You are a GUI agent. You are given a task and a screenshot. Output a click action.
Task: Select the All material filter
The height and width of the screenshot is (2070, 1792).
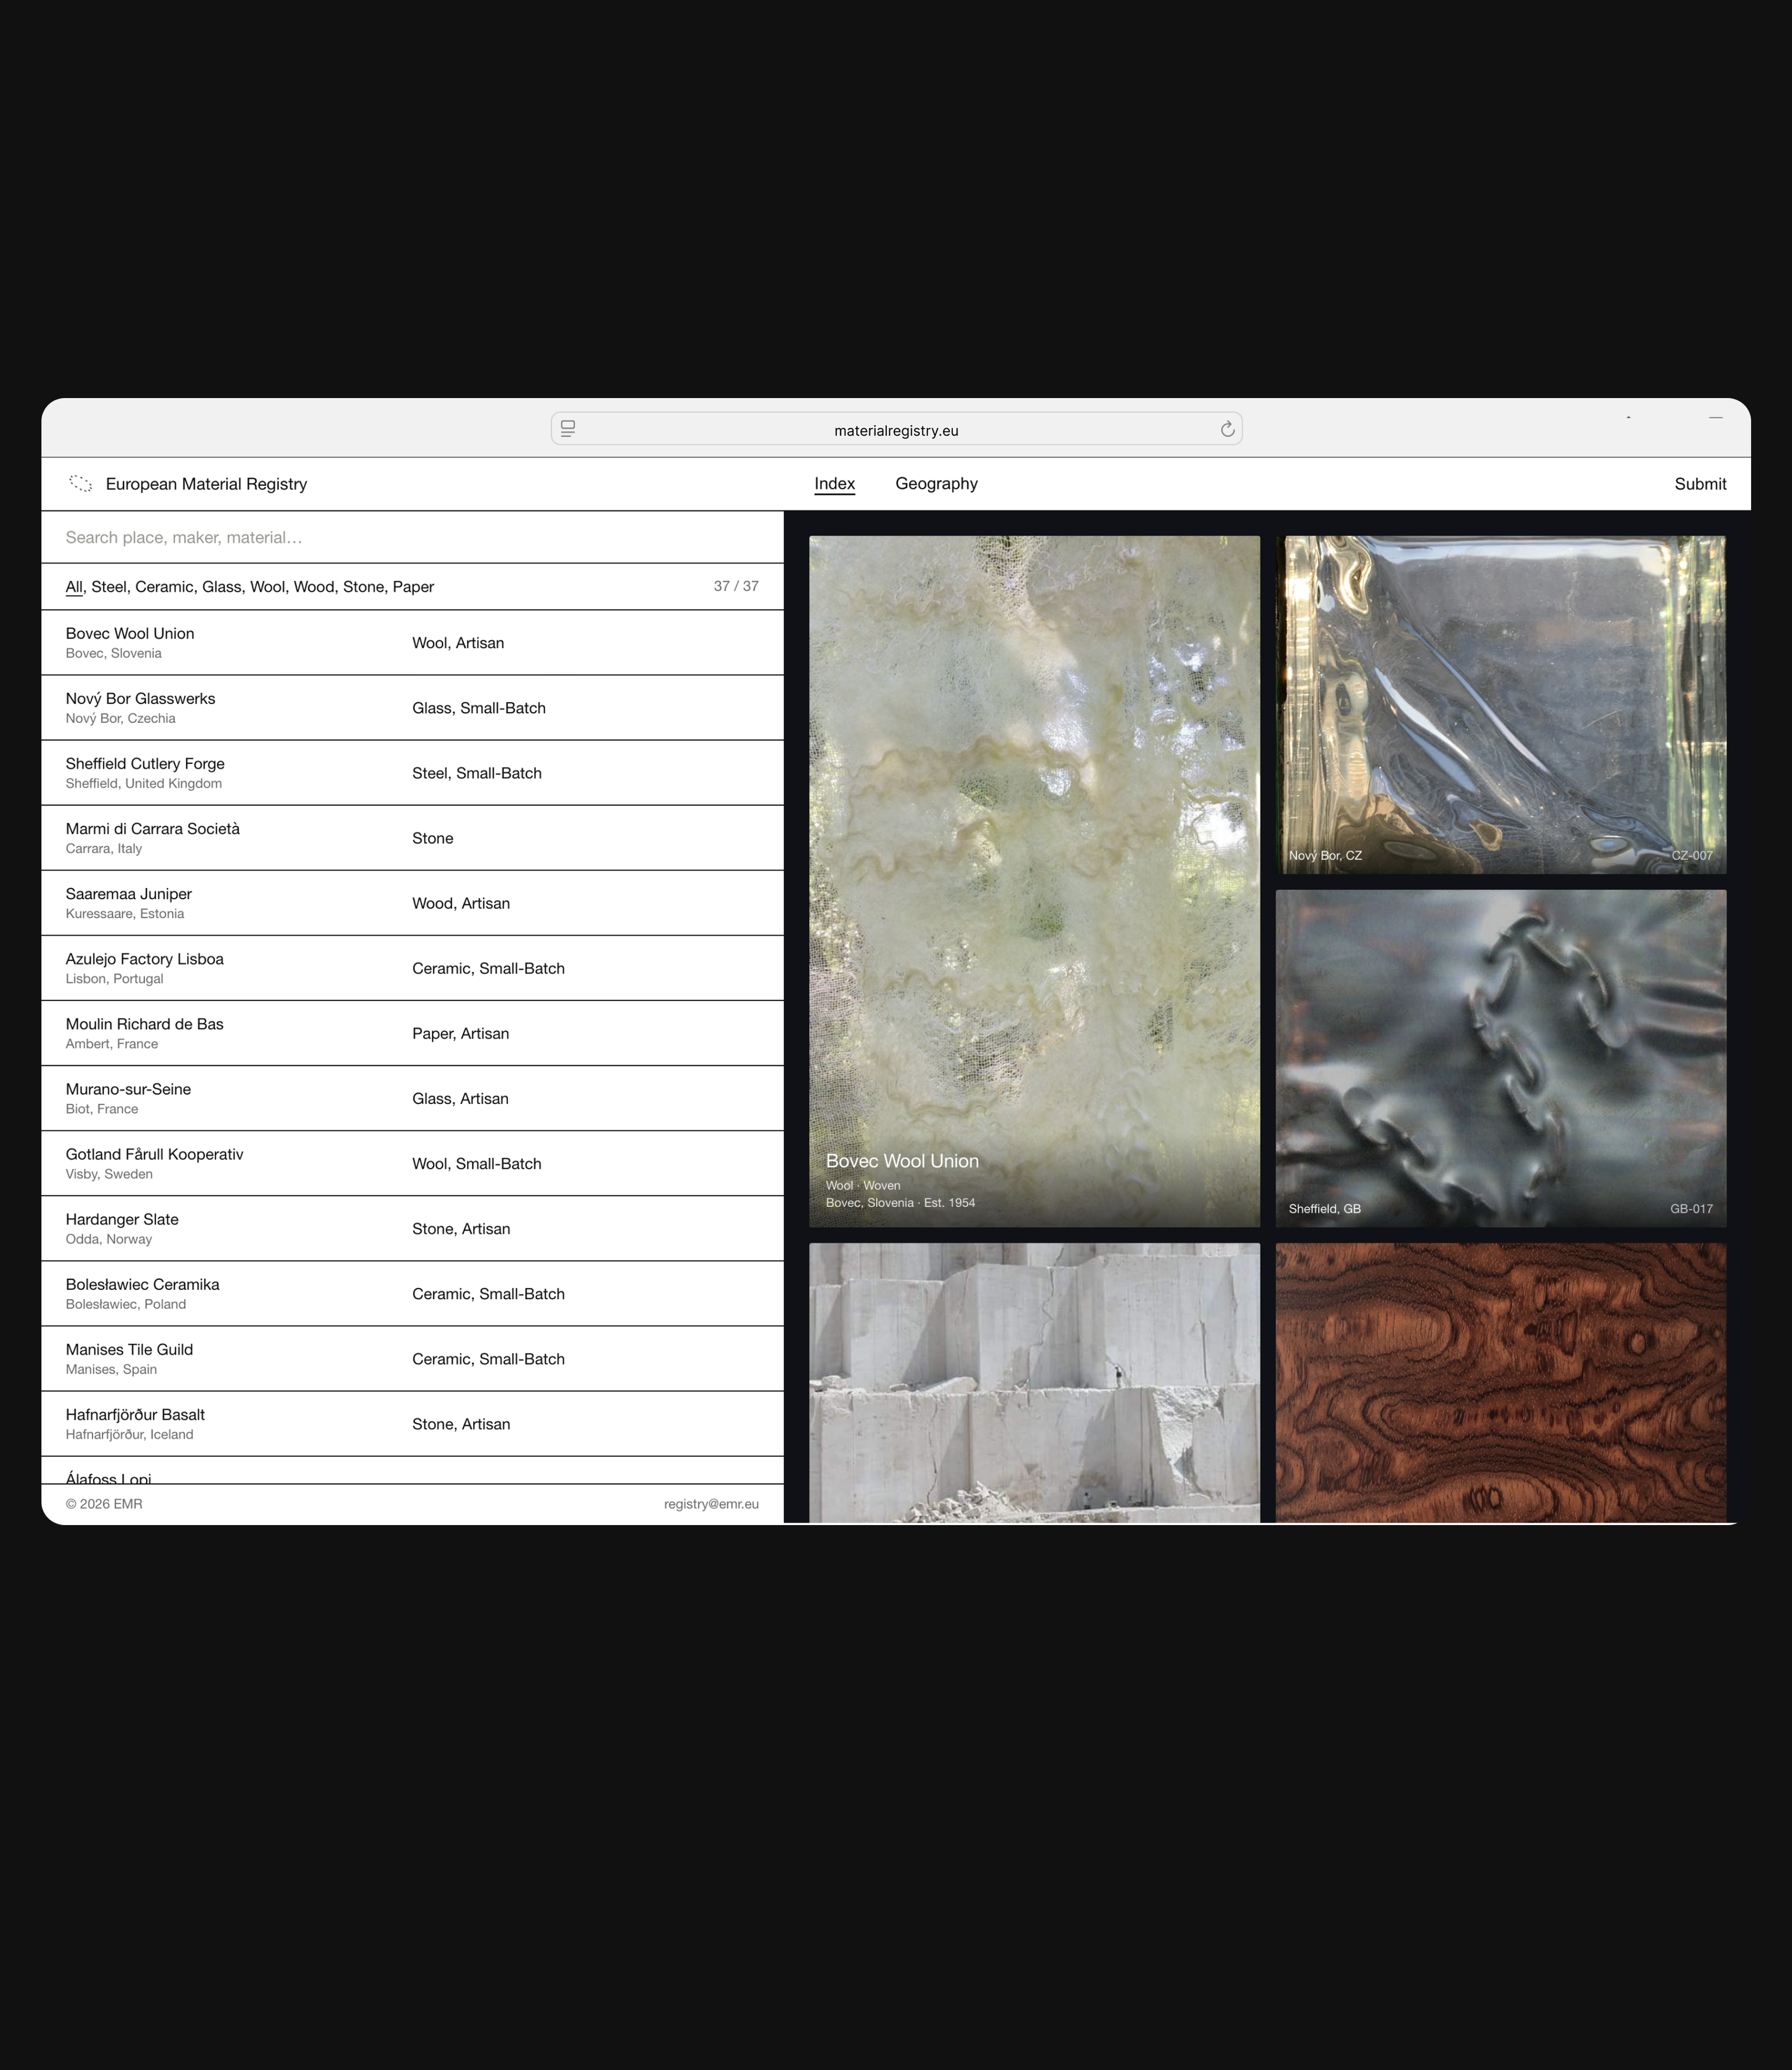(74, 587)
